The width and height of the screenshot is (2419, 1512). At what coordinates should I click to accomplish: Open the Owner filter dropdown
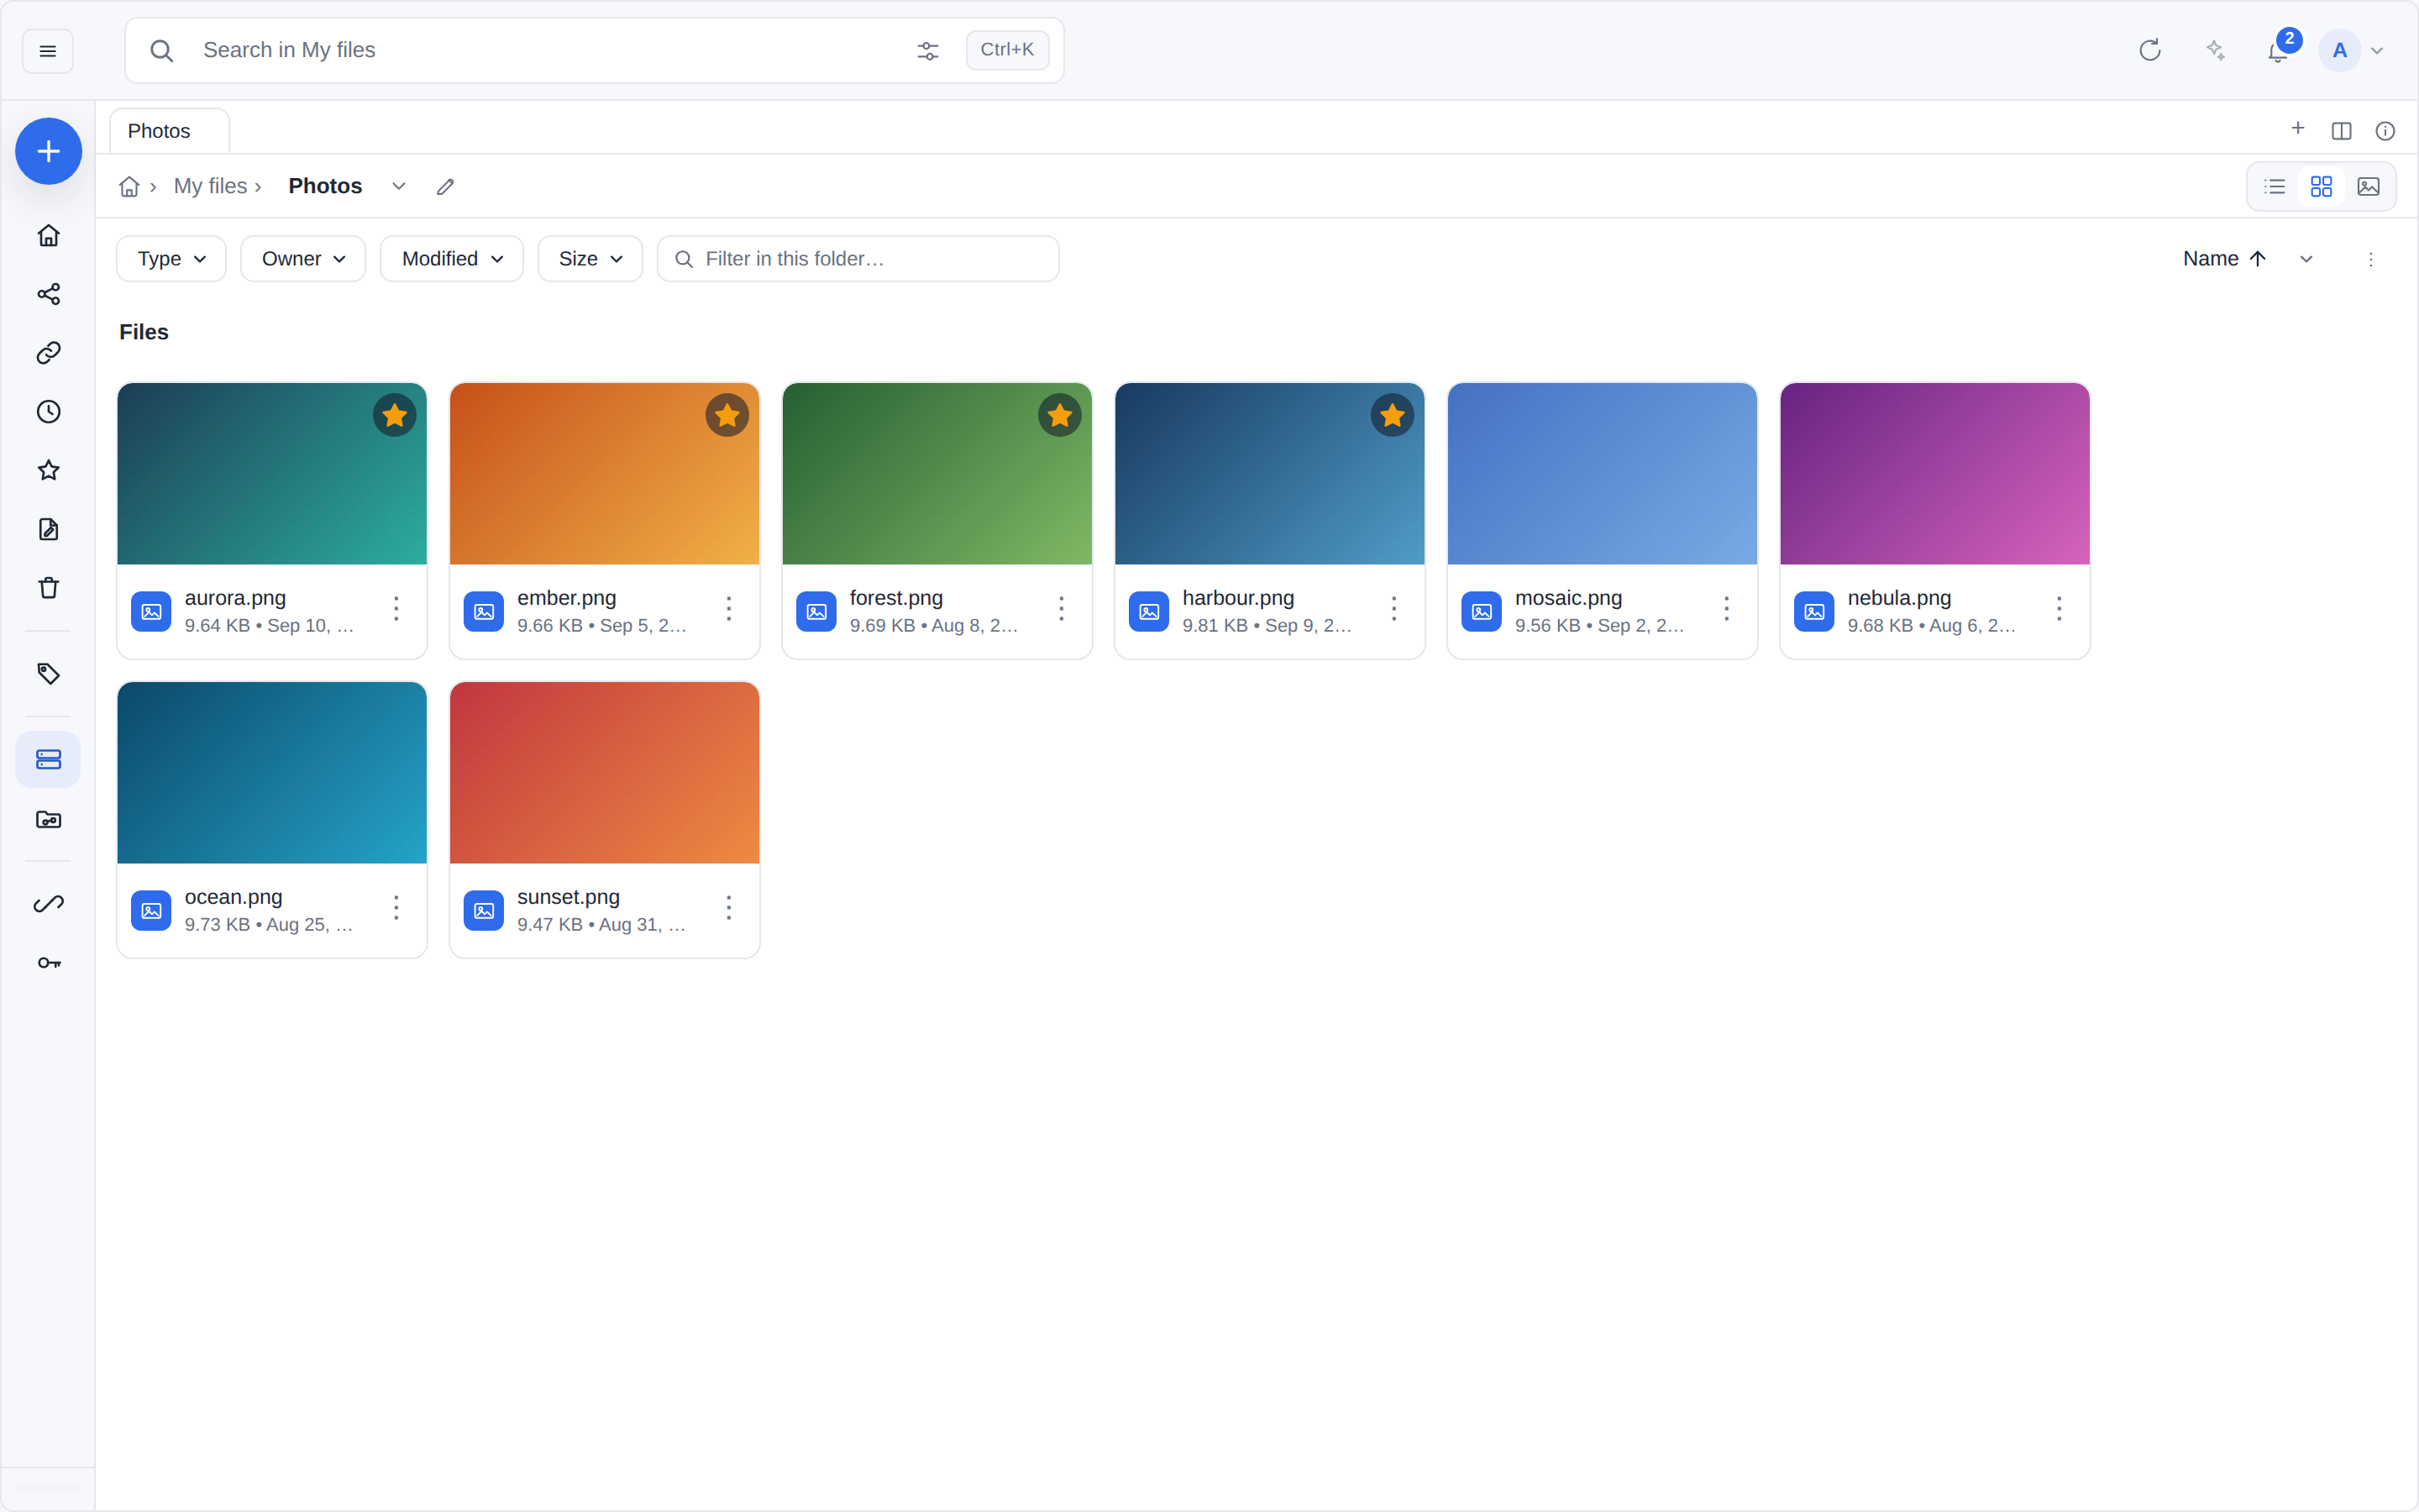303,259
